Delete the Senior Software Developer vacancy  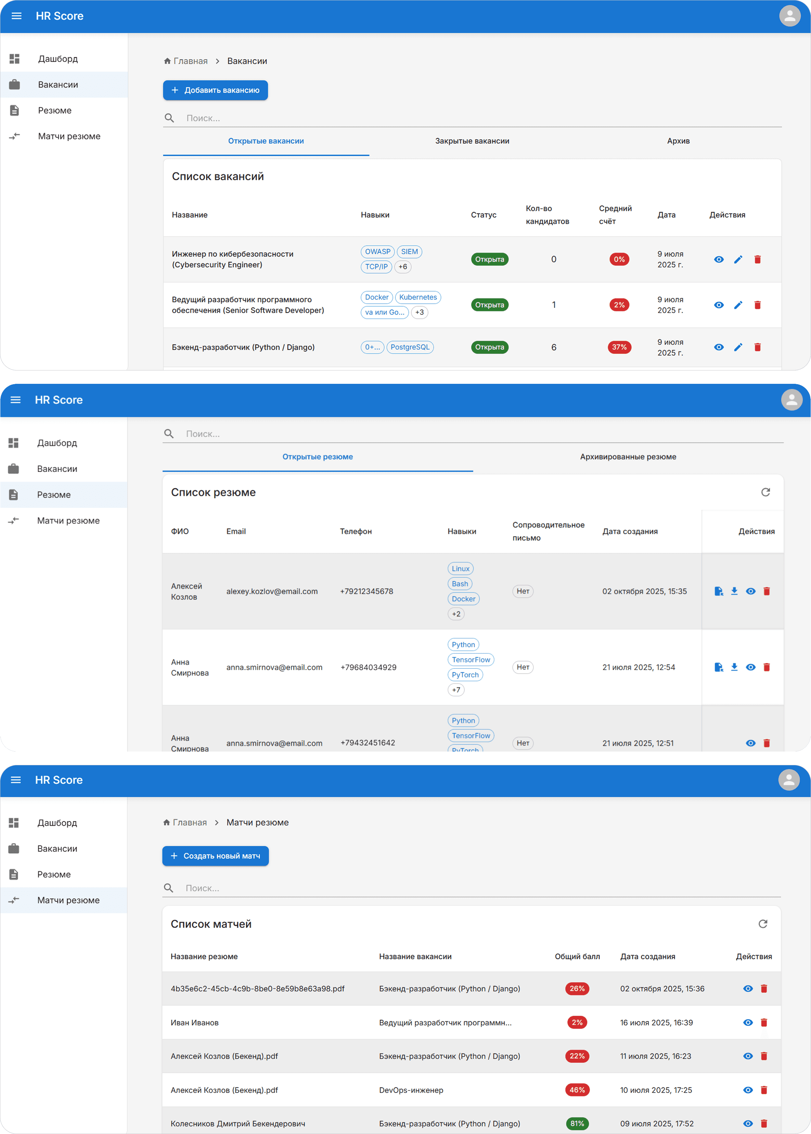(x=757, y=305)
